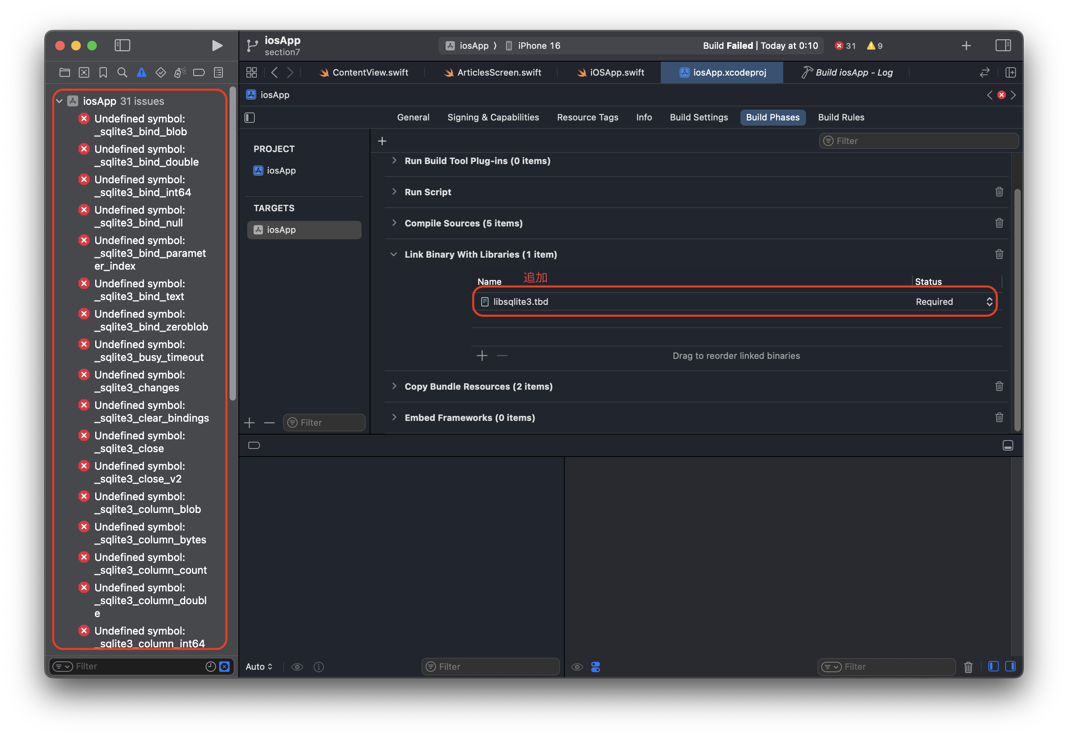1068x737 pixels.
Task: Open related items grid menu
Action: click(x=252, y=72)
